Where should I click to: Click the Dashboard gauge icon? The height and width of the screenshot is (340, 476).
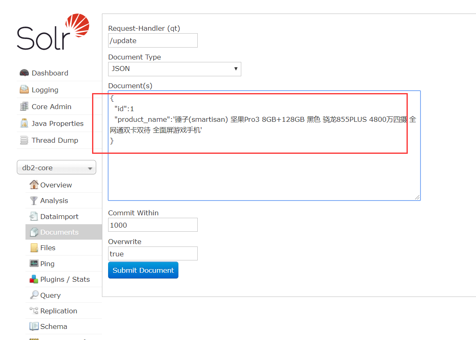pos(24,73)
